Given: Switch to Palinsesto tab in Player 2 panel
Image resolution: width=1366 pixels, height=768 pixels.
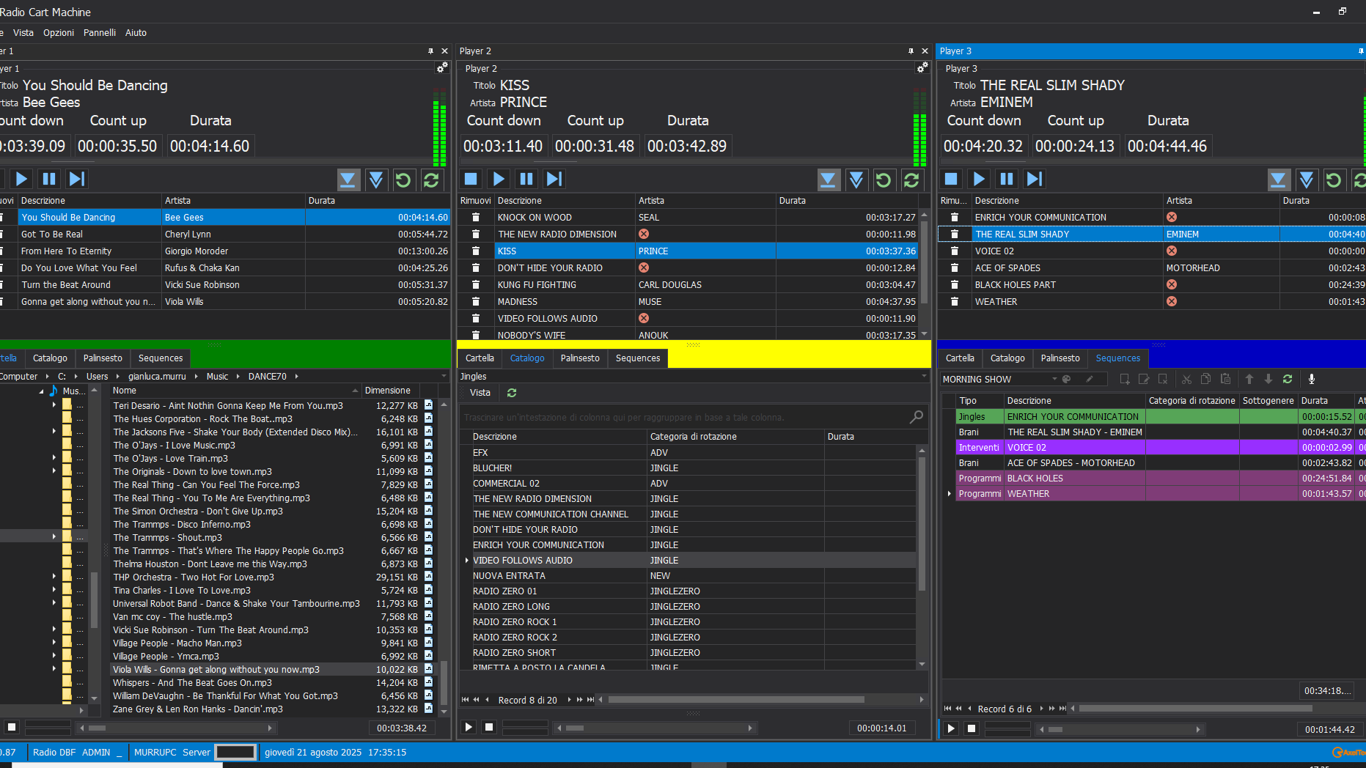Looking at the screenshot, I should 580,358.
